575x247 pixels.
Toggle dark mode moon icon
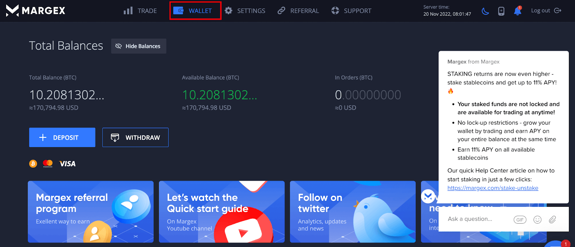[485, 11]
